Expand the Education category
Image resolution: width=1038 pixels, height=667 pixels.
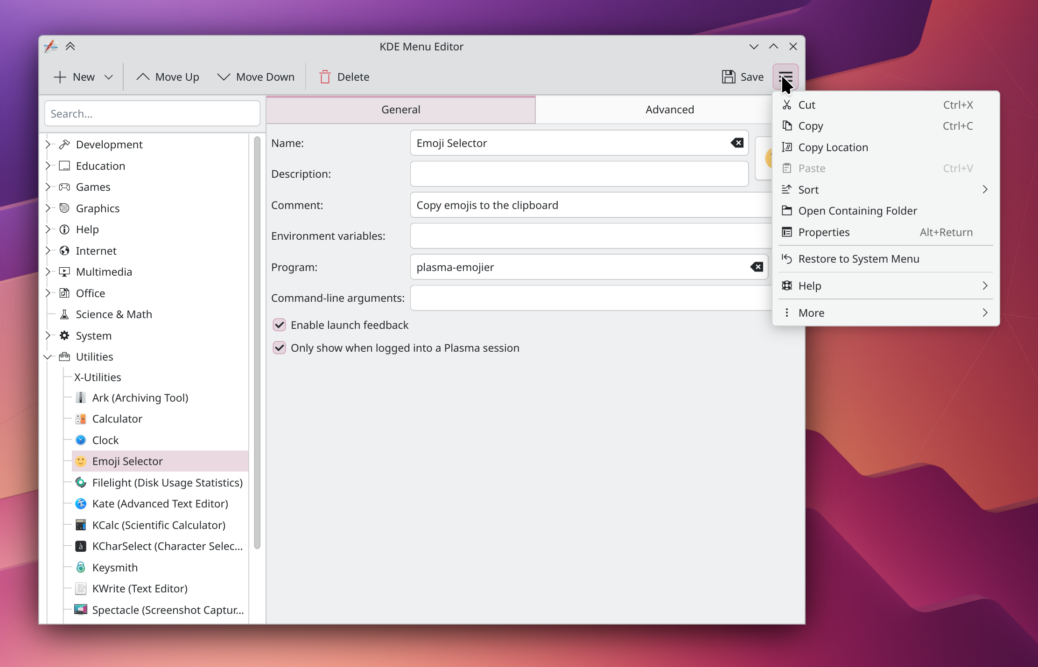(x=48, y=166)
